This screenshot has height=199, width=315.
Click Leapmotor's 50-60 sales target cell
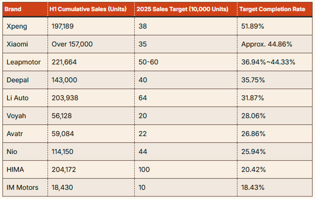coord(148,62)
